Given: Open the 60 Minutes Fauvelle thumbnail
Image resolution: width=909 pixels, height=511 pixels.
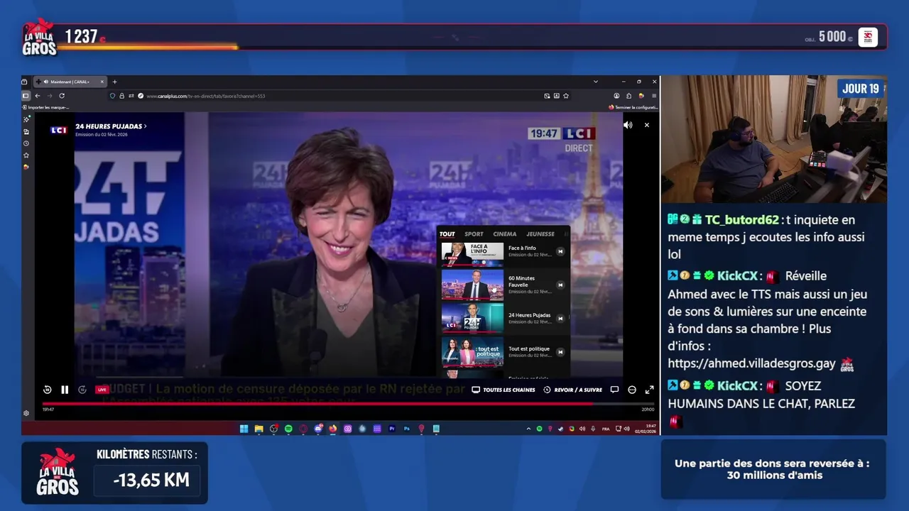Looking at the screenshot, I should [472, 285].
